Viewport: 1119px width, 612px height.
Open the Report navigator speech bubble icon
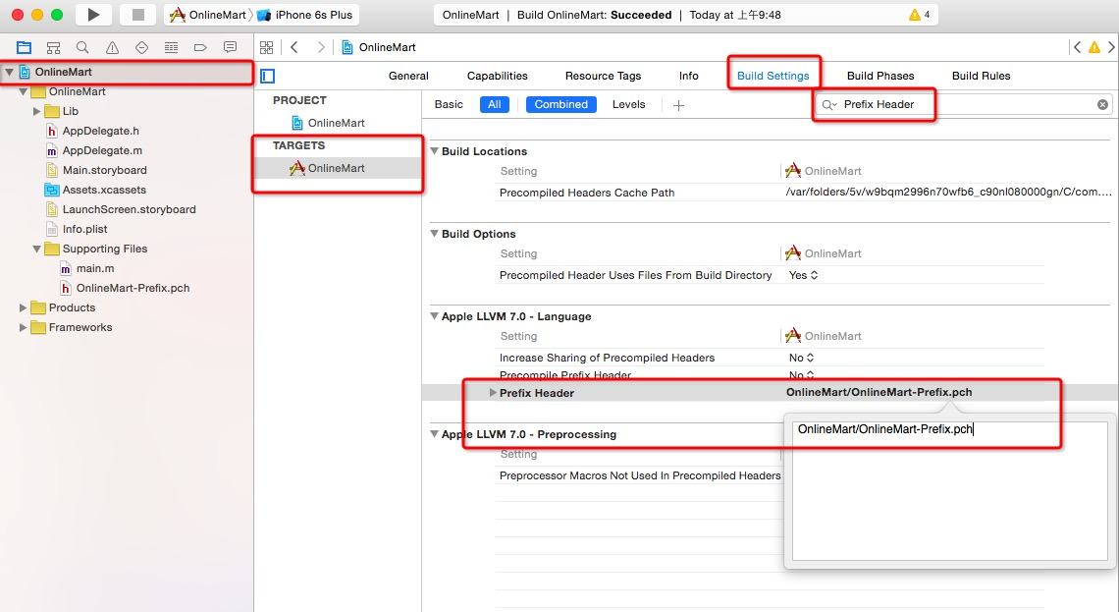(230, 48)
